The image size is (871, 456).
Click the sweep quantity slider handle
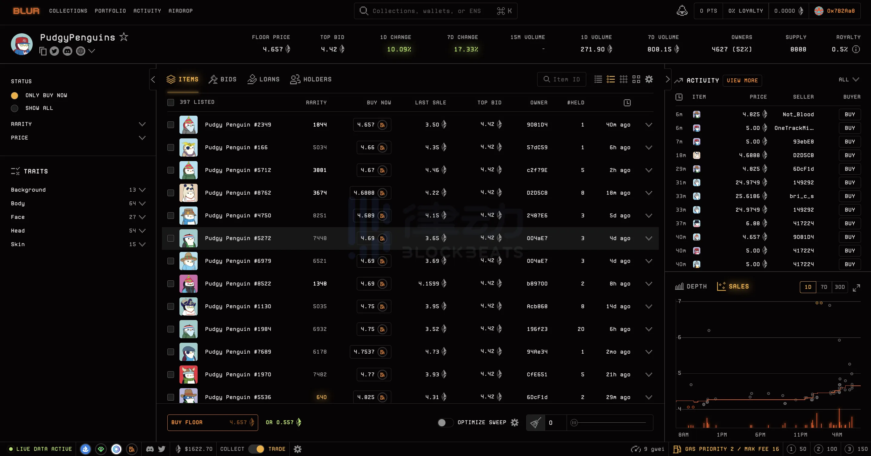point(574,422)
